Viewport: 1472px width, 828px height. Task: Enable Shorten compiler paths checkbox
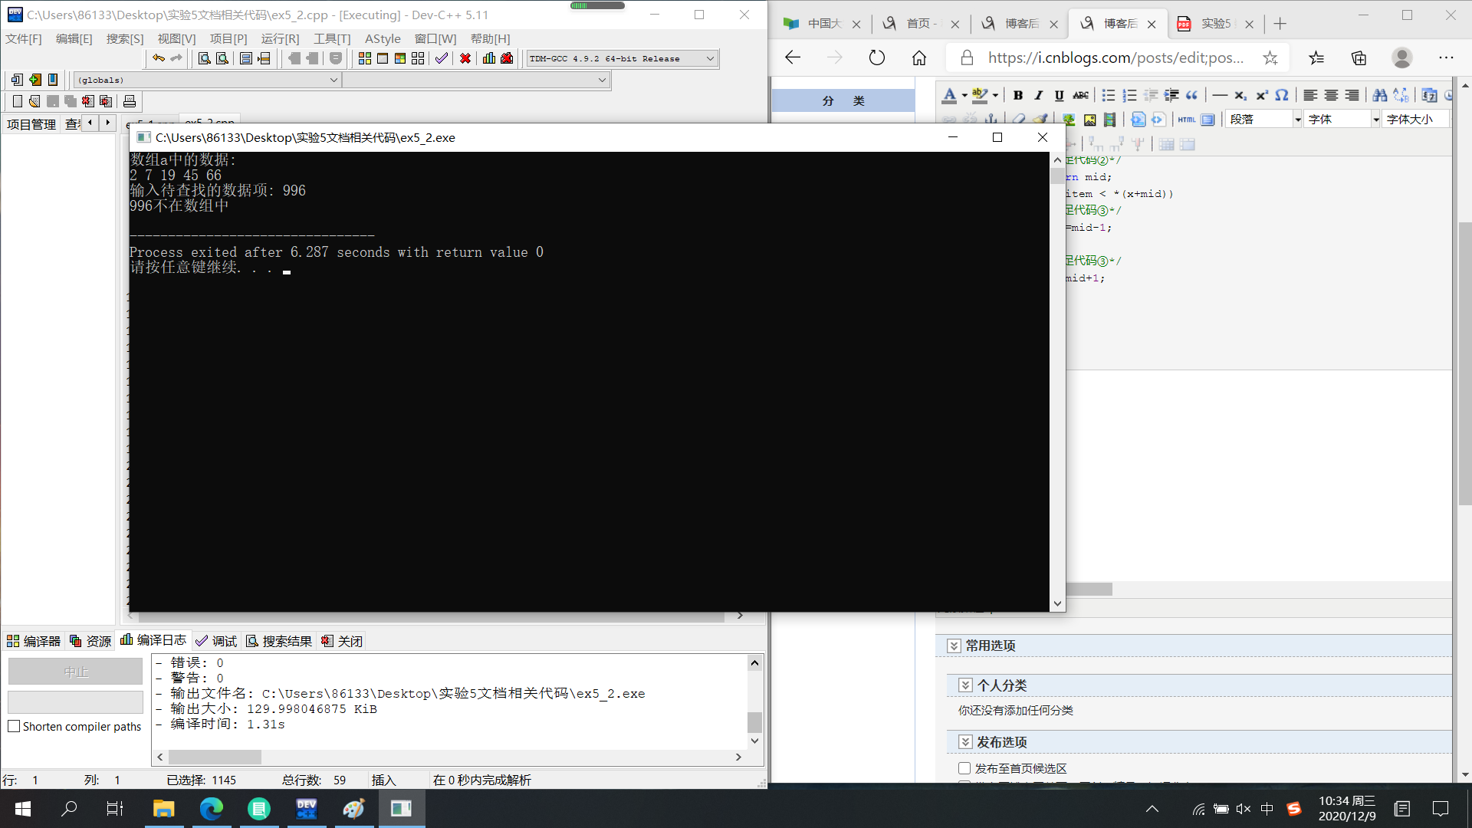pyautogui.click(x=14, y=726)
